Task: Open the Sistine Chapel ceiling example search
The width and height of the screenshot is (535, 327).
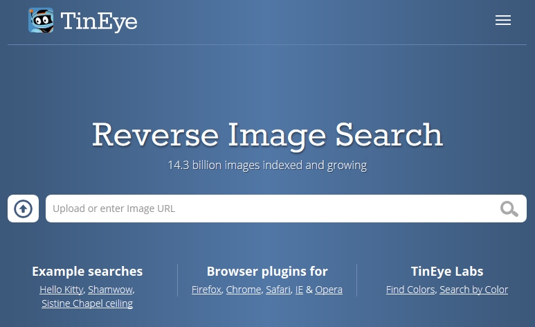Action: point(87,303)
